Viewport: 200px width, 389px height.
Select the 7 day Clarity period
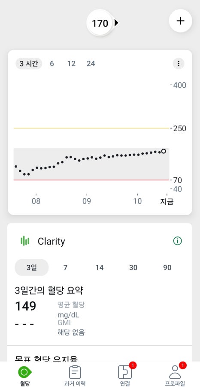(x=65, y=268)
